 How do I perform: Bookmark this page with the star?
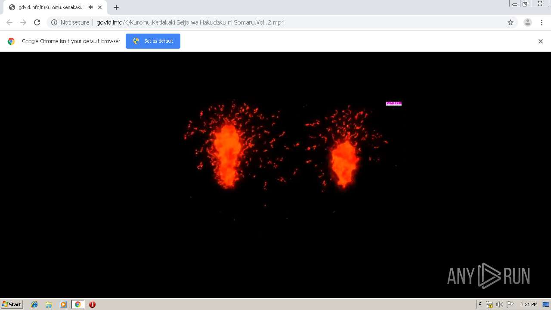tap(511, 22)
